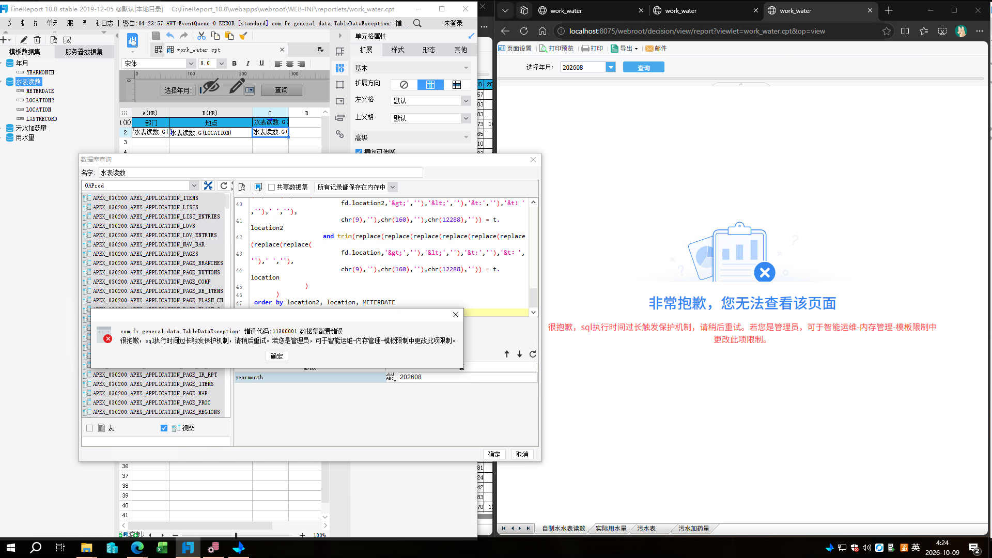Click the format painter brush icon
Screen dimensions: 992x558
pyautogui.click(x=243, y=36)
